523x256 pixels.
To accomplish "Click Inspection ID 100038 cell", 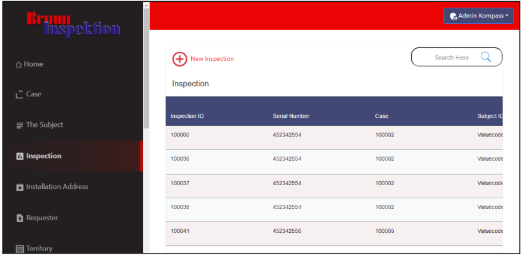I will (x=180, y=207).
